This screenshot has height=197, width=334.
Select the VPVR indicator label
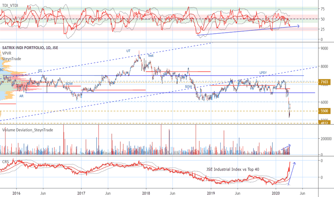(7, 53)
